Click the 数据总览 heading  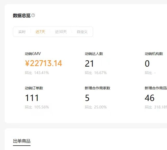tap(22, 15)
